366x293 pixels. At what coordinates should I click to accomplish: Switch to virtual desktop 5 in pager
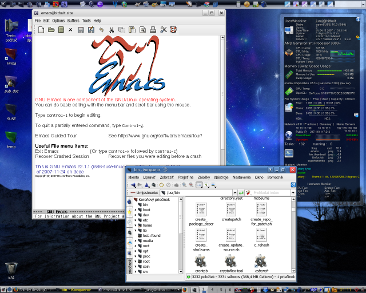[221, 290]
